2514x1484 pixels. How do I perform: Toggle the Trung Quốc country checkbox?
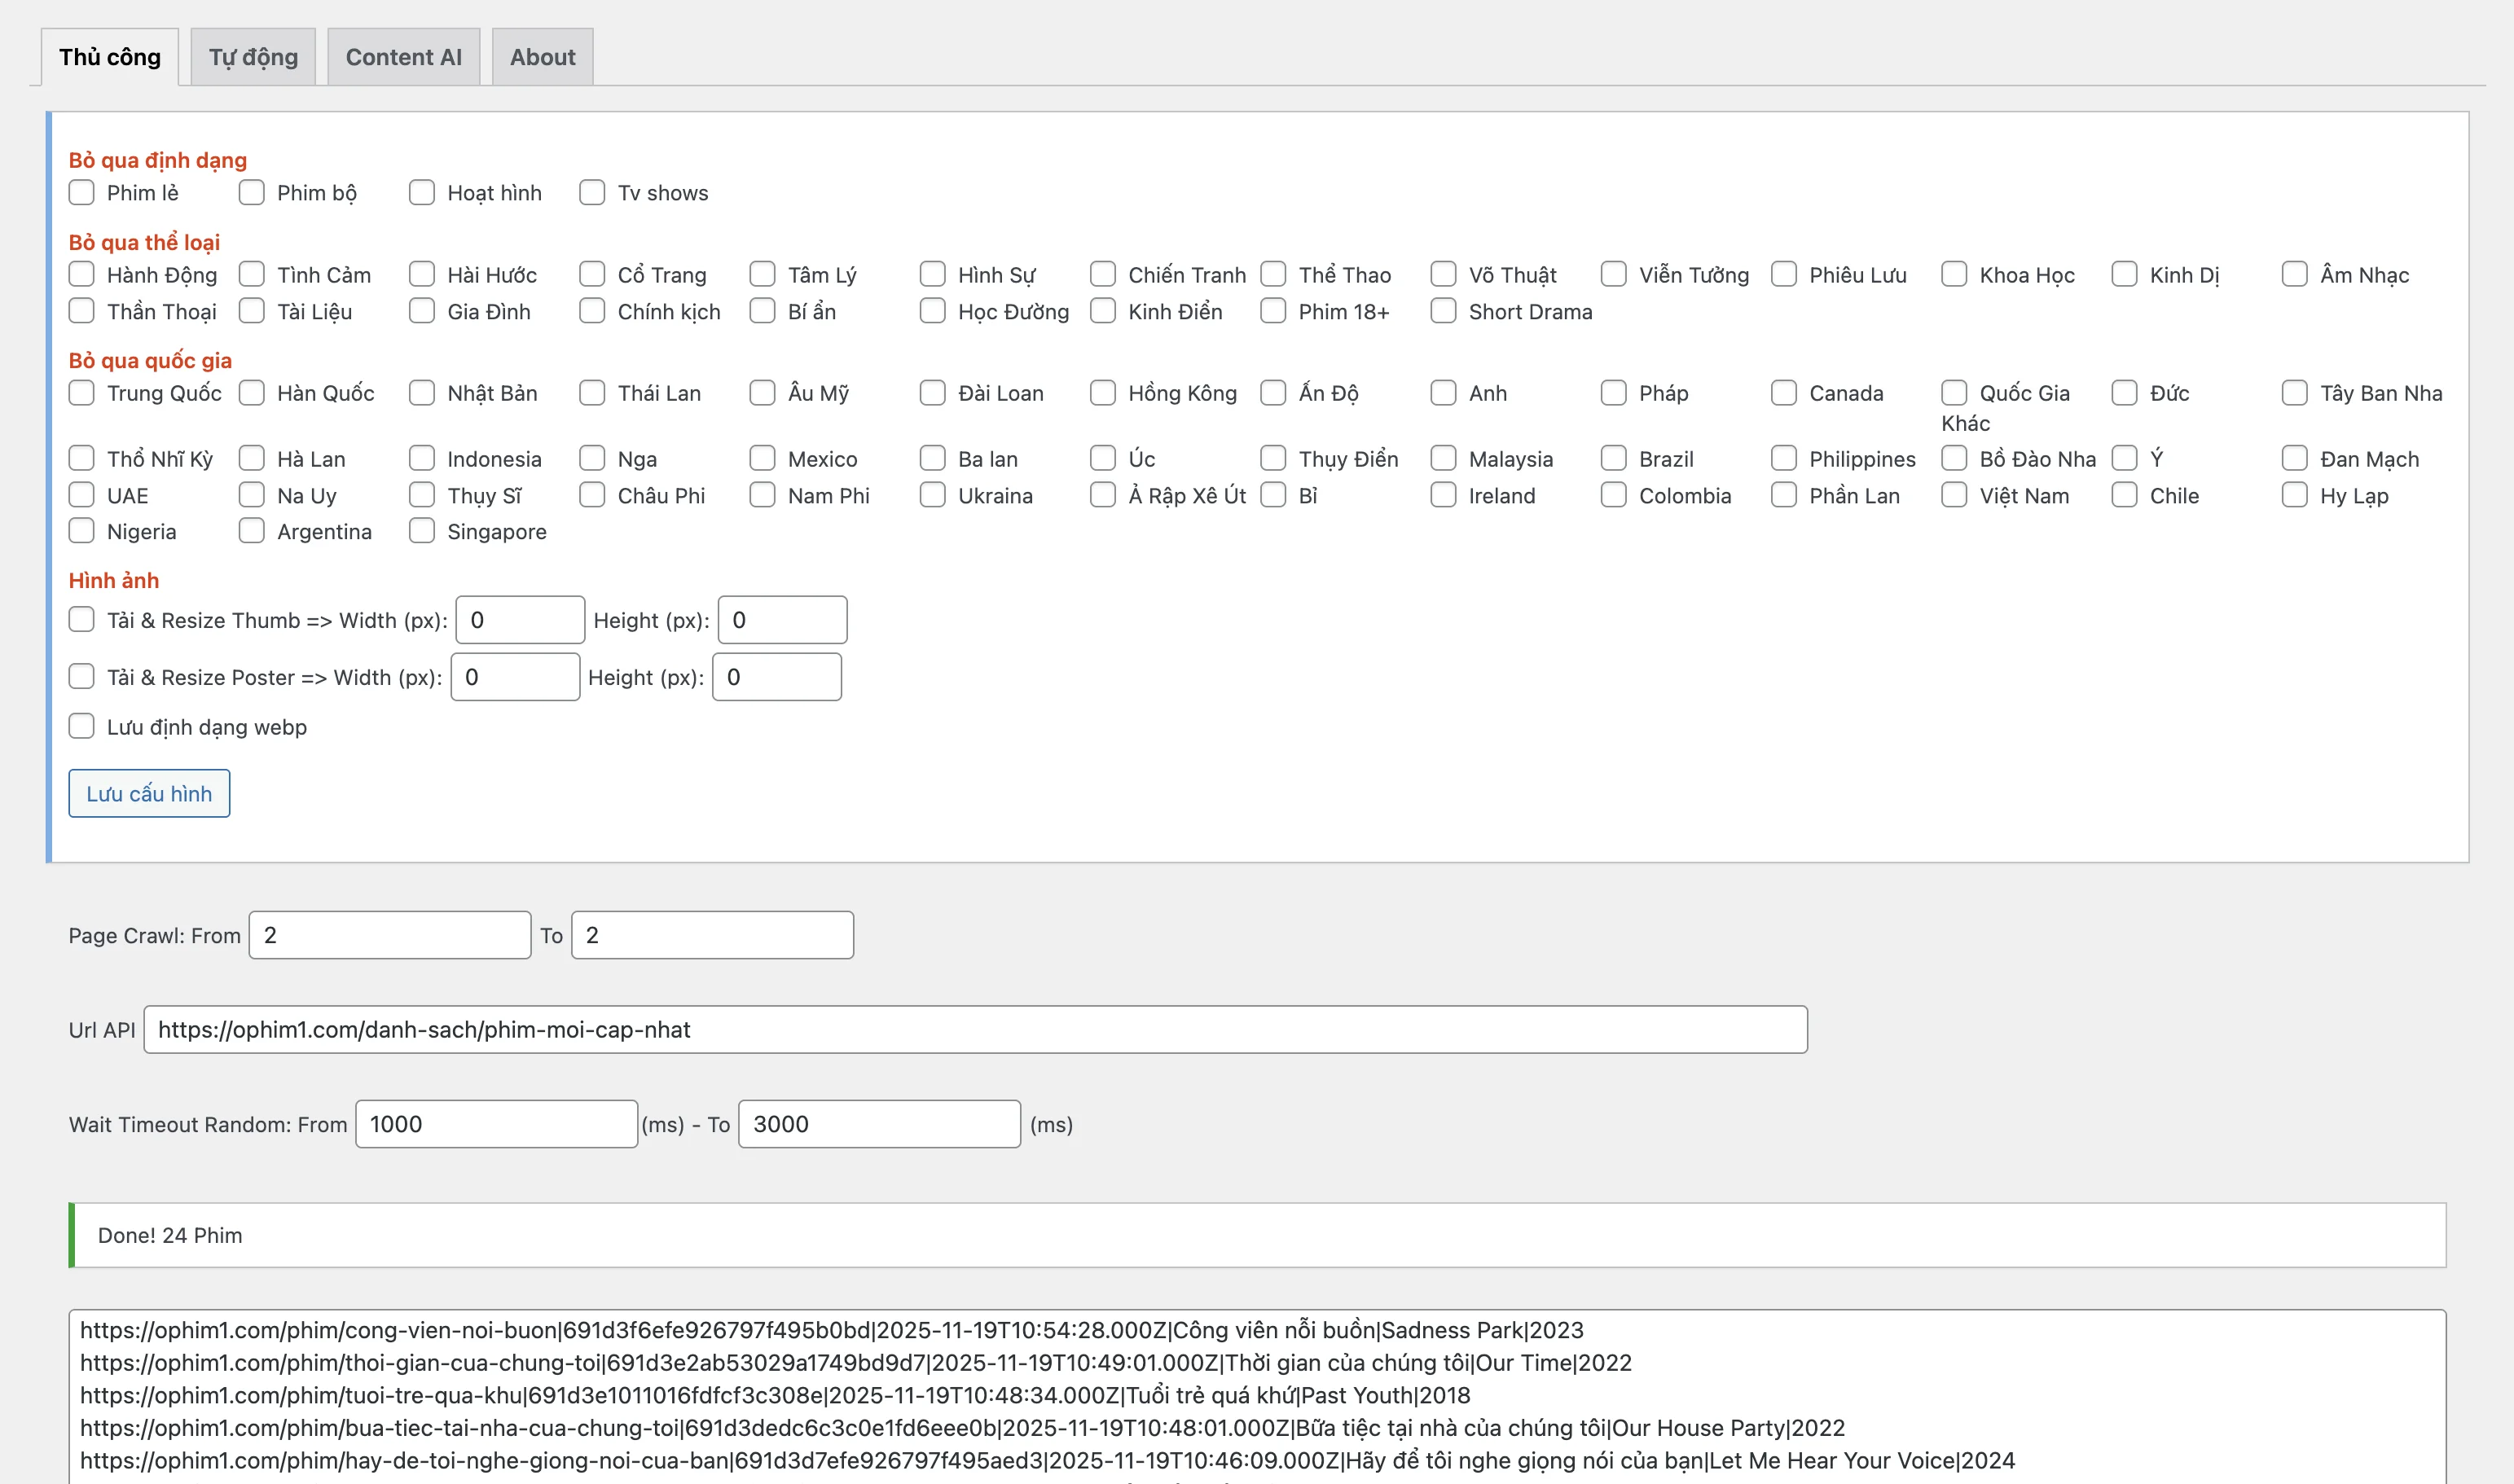tap(81, 393)
